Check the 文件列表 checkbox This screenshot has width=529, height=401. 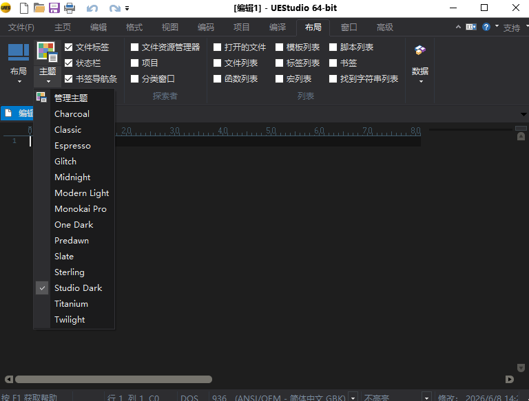tap(217, 63)
